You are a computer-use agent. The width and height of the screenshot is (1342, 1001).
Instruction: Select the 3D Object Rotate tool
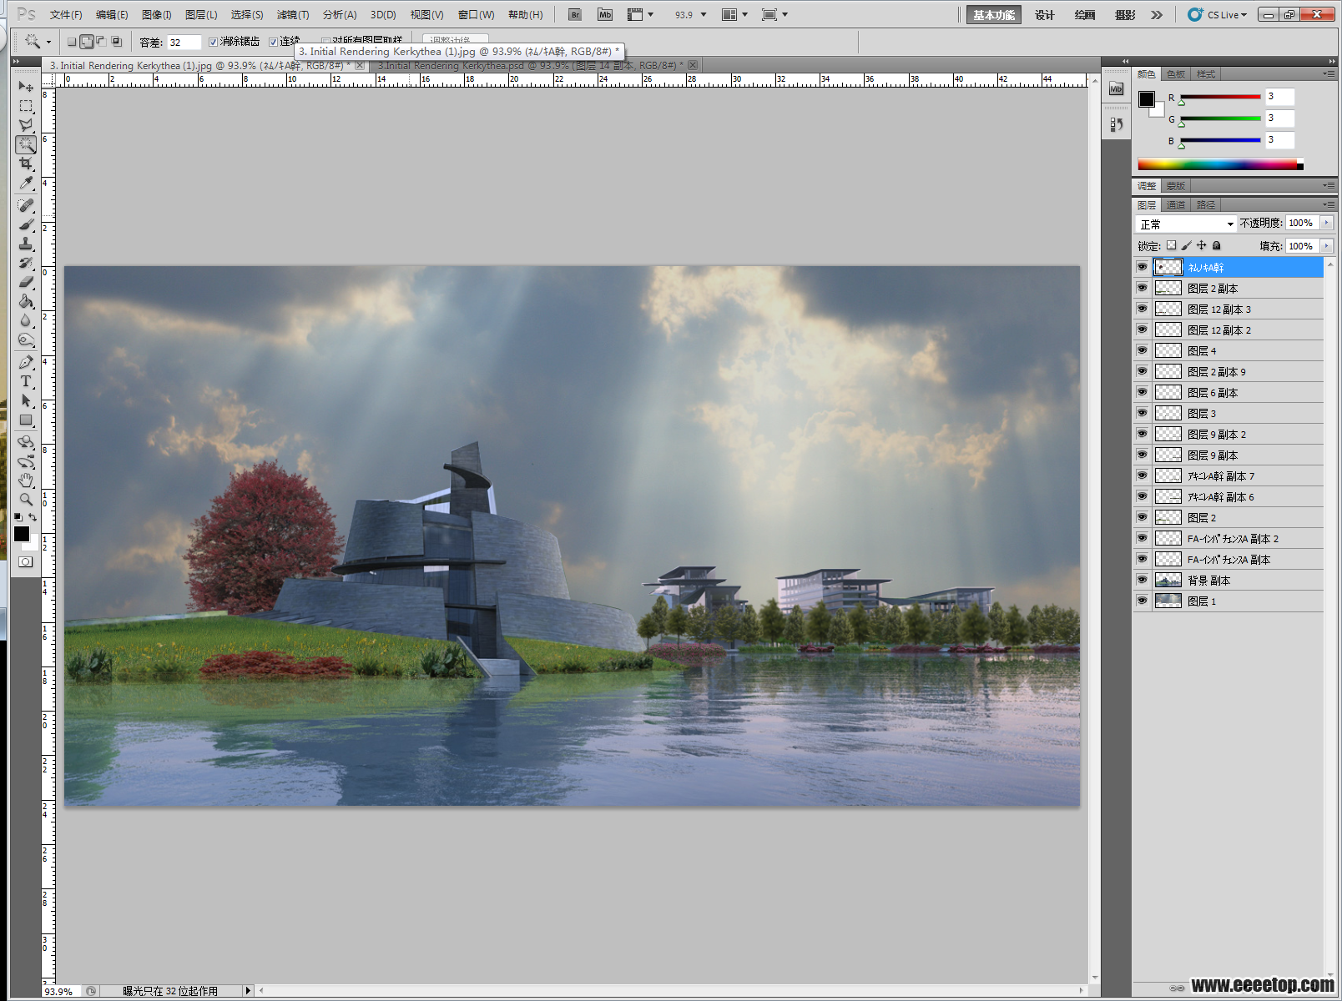[x=26, y=442]
